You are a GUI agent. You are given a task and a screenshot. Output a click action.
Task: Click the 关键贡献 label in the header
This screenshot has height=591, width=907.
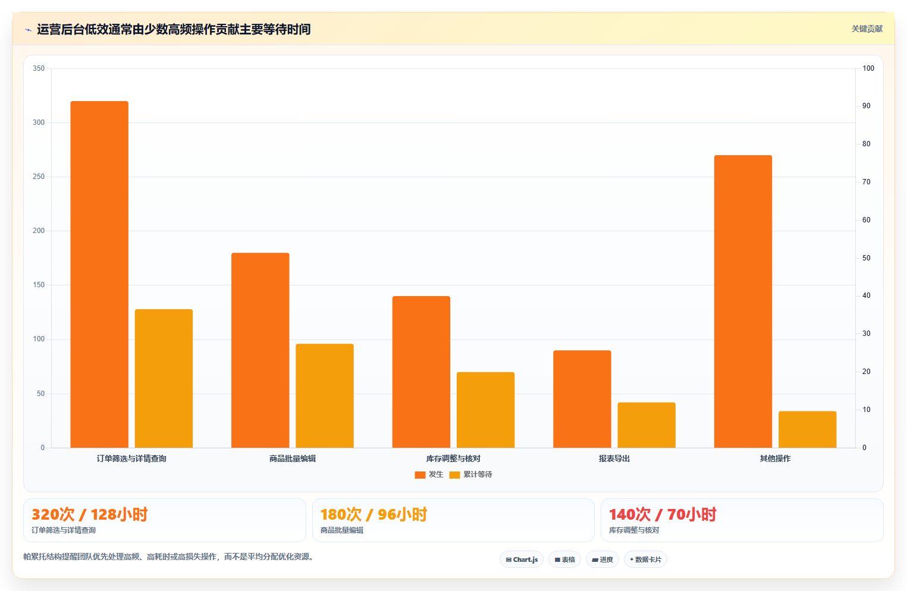(867, 29)
